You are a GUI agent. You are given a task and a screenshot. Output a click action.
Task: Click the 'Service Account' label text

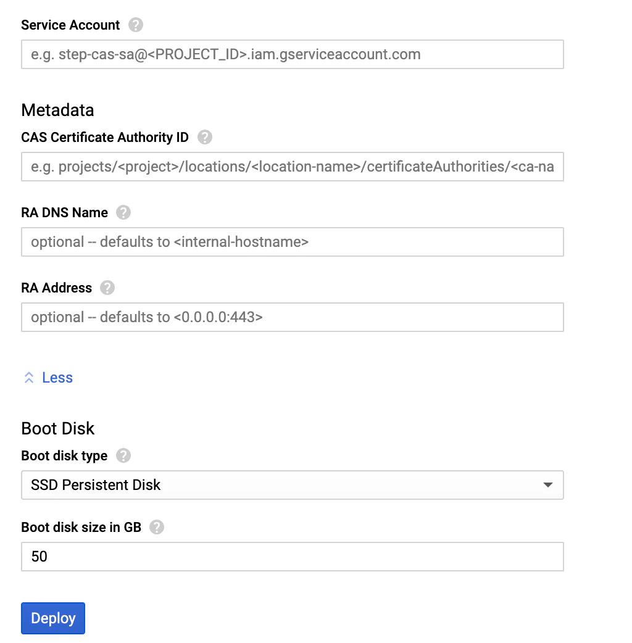pos(70,25)
